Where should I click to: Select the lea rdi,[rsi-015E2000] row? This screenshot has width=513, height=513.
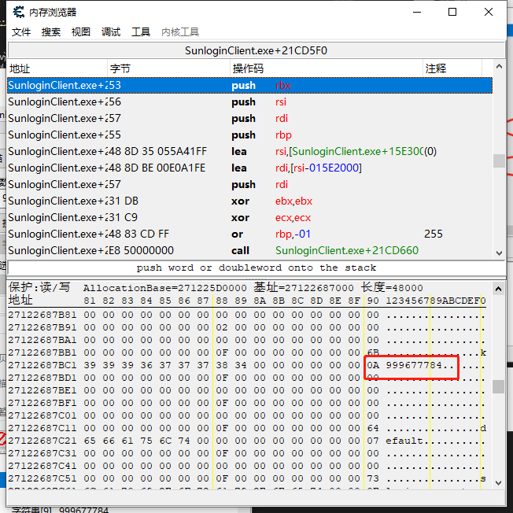point(250,168)
